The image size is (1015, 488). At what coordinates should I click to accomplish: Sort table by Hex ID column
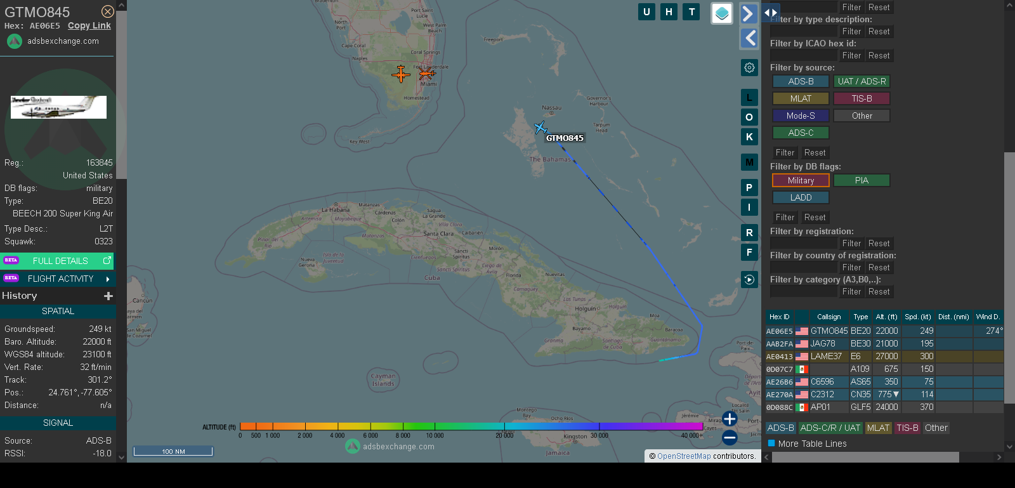[x=780, y=317]
